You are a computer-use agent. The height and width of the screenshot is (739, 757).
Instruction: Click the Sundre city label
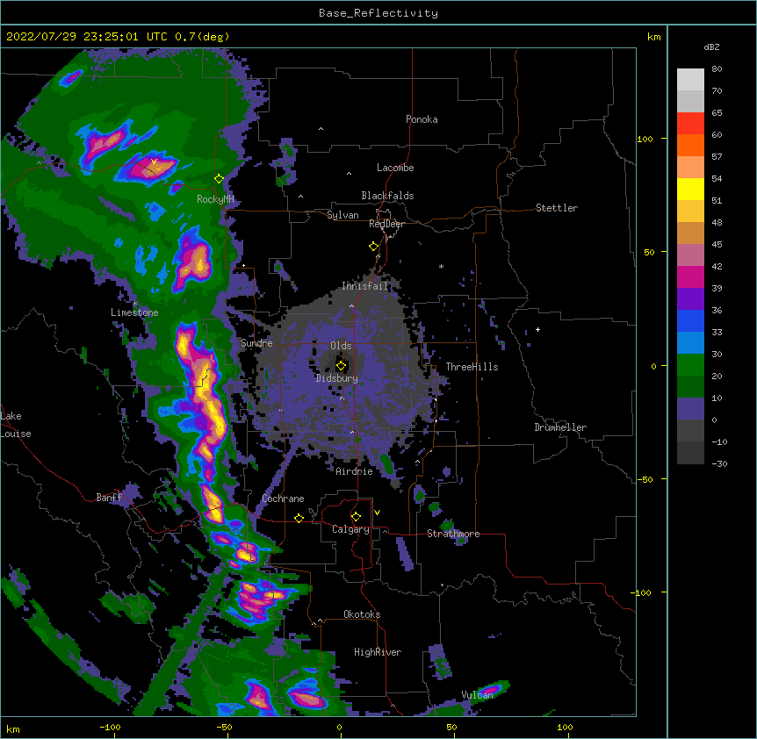pyautogui.click(x=256, y=343)
